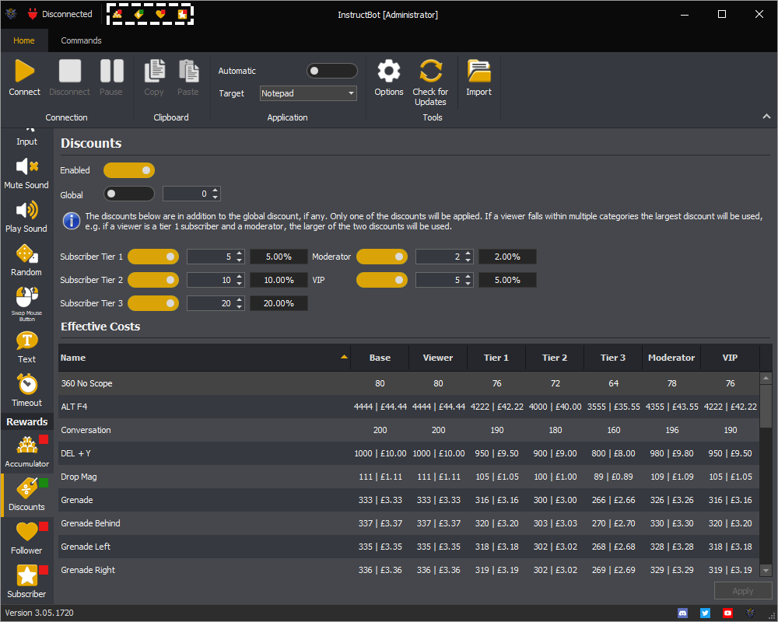778x622 pixels.
Task: Select the ALT F4 row
Action: coord(409,407)
